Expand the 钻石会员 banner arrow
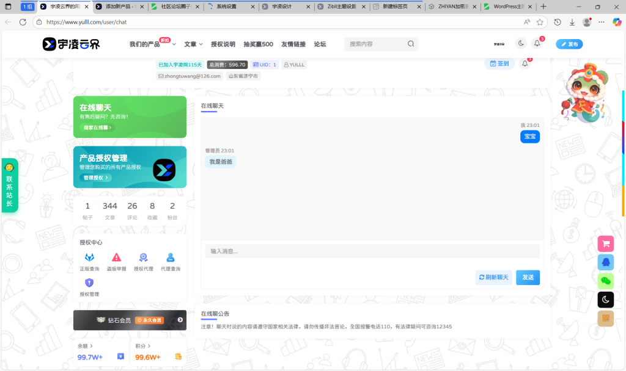626x371 pixels. 180,319
